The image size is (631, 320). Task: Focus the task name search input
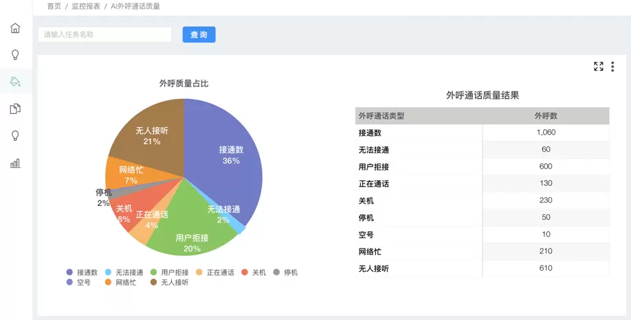104,34
